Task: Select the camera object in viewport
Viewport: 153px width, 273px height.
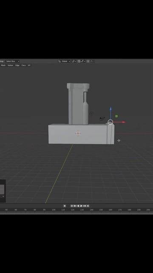Action: coord(102,118)
